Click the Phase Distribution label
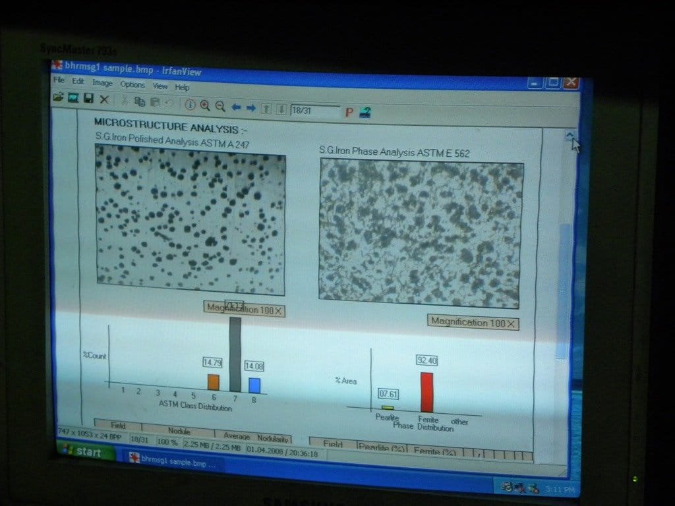 tap(423, 427)
